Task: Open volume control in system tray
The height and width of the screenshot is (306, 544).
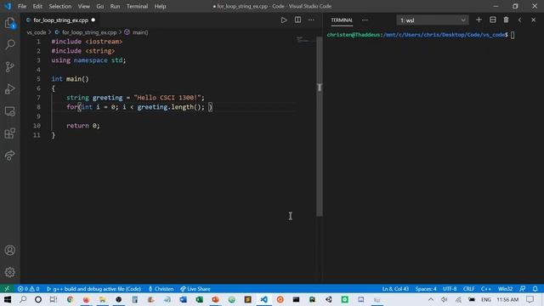Action: point(444,299)
